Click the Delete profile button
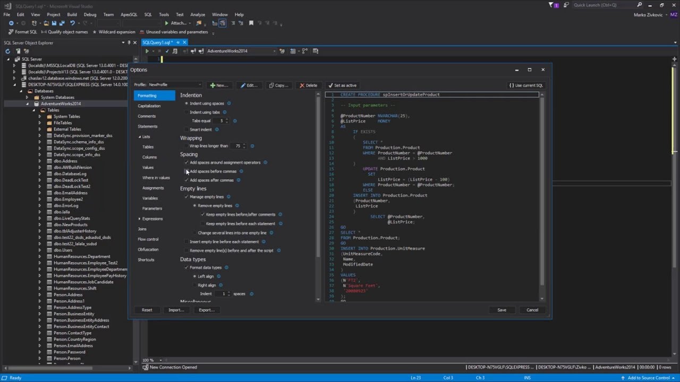 click(308, 85)
